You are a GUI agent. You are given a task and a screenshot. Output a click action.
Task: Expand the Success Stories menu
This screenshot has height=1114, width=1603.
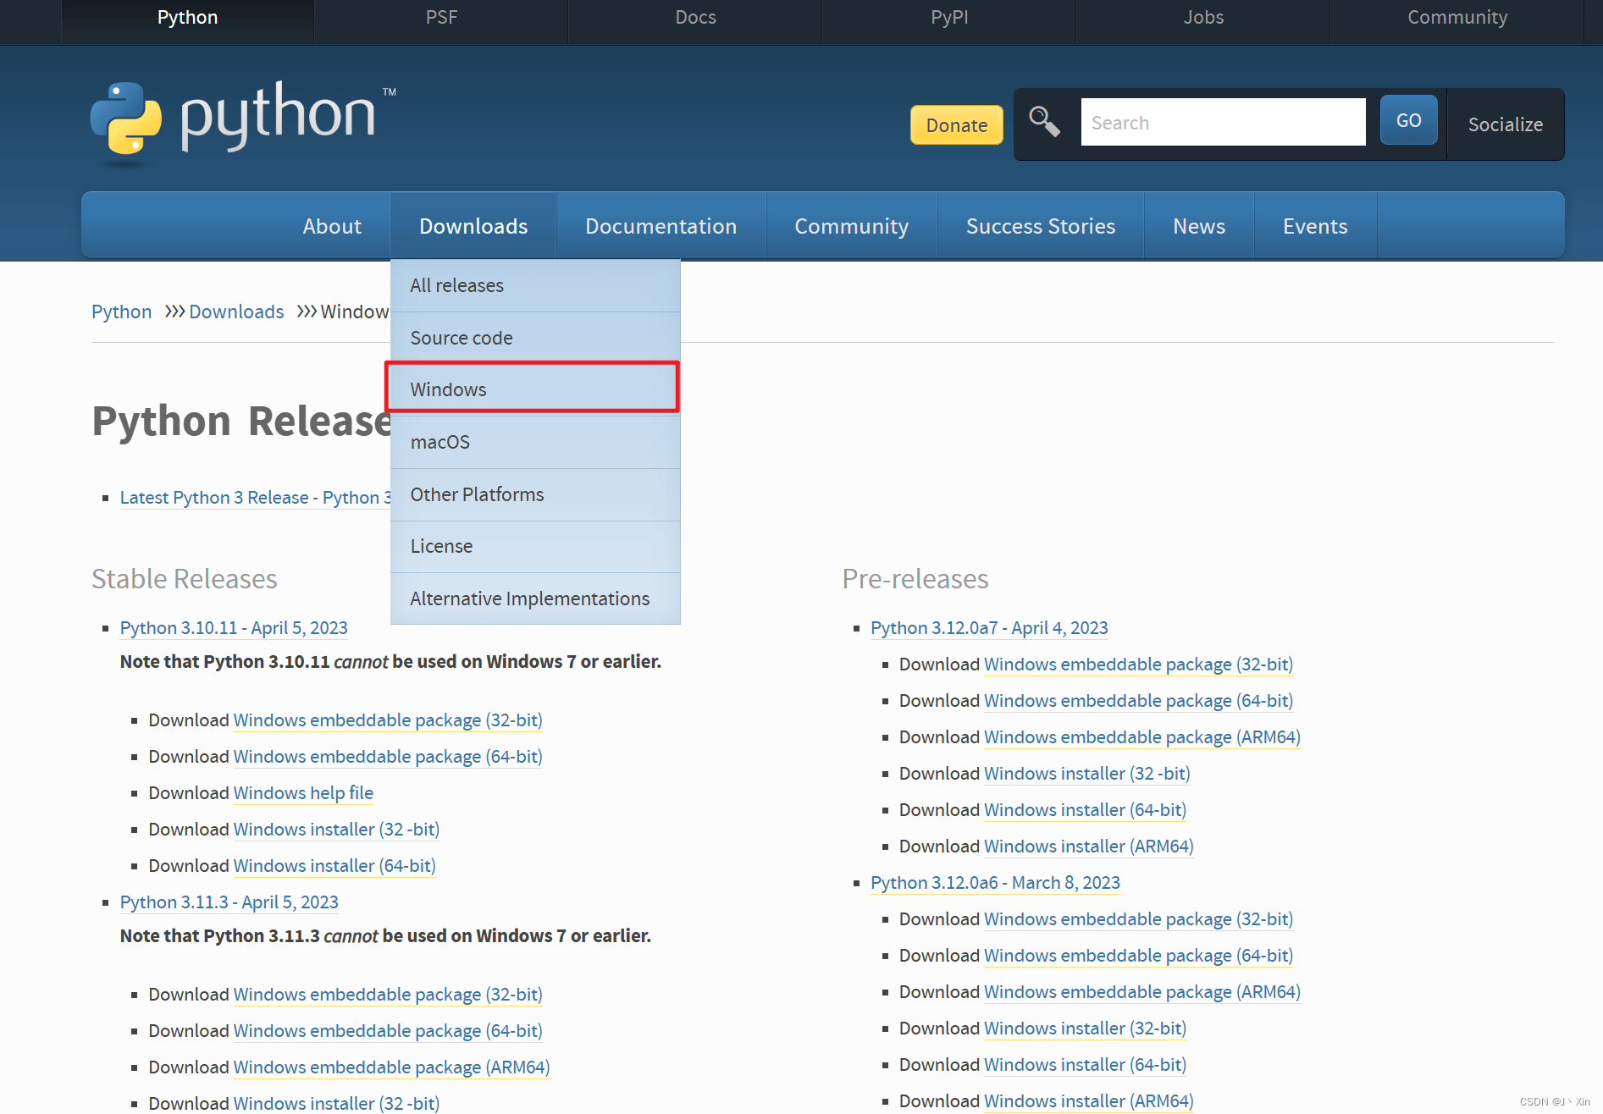1041,226
